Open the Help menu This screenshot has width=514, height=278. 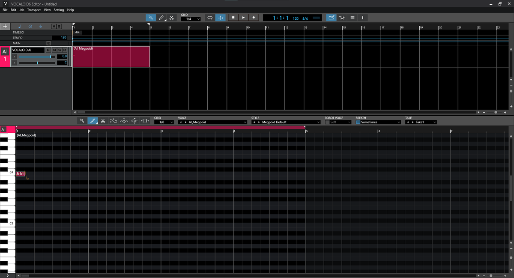click(70, 10)
